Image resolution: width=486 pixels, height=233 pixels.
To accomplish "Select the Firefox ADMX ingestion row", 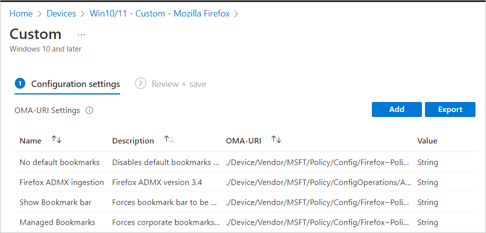I will [x=62, y=182].
